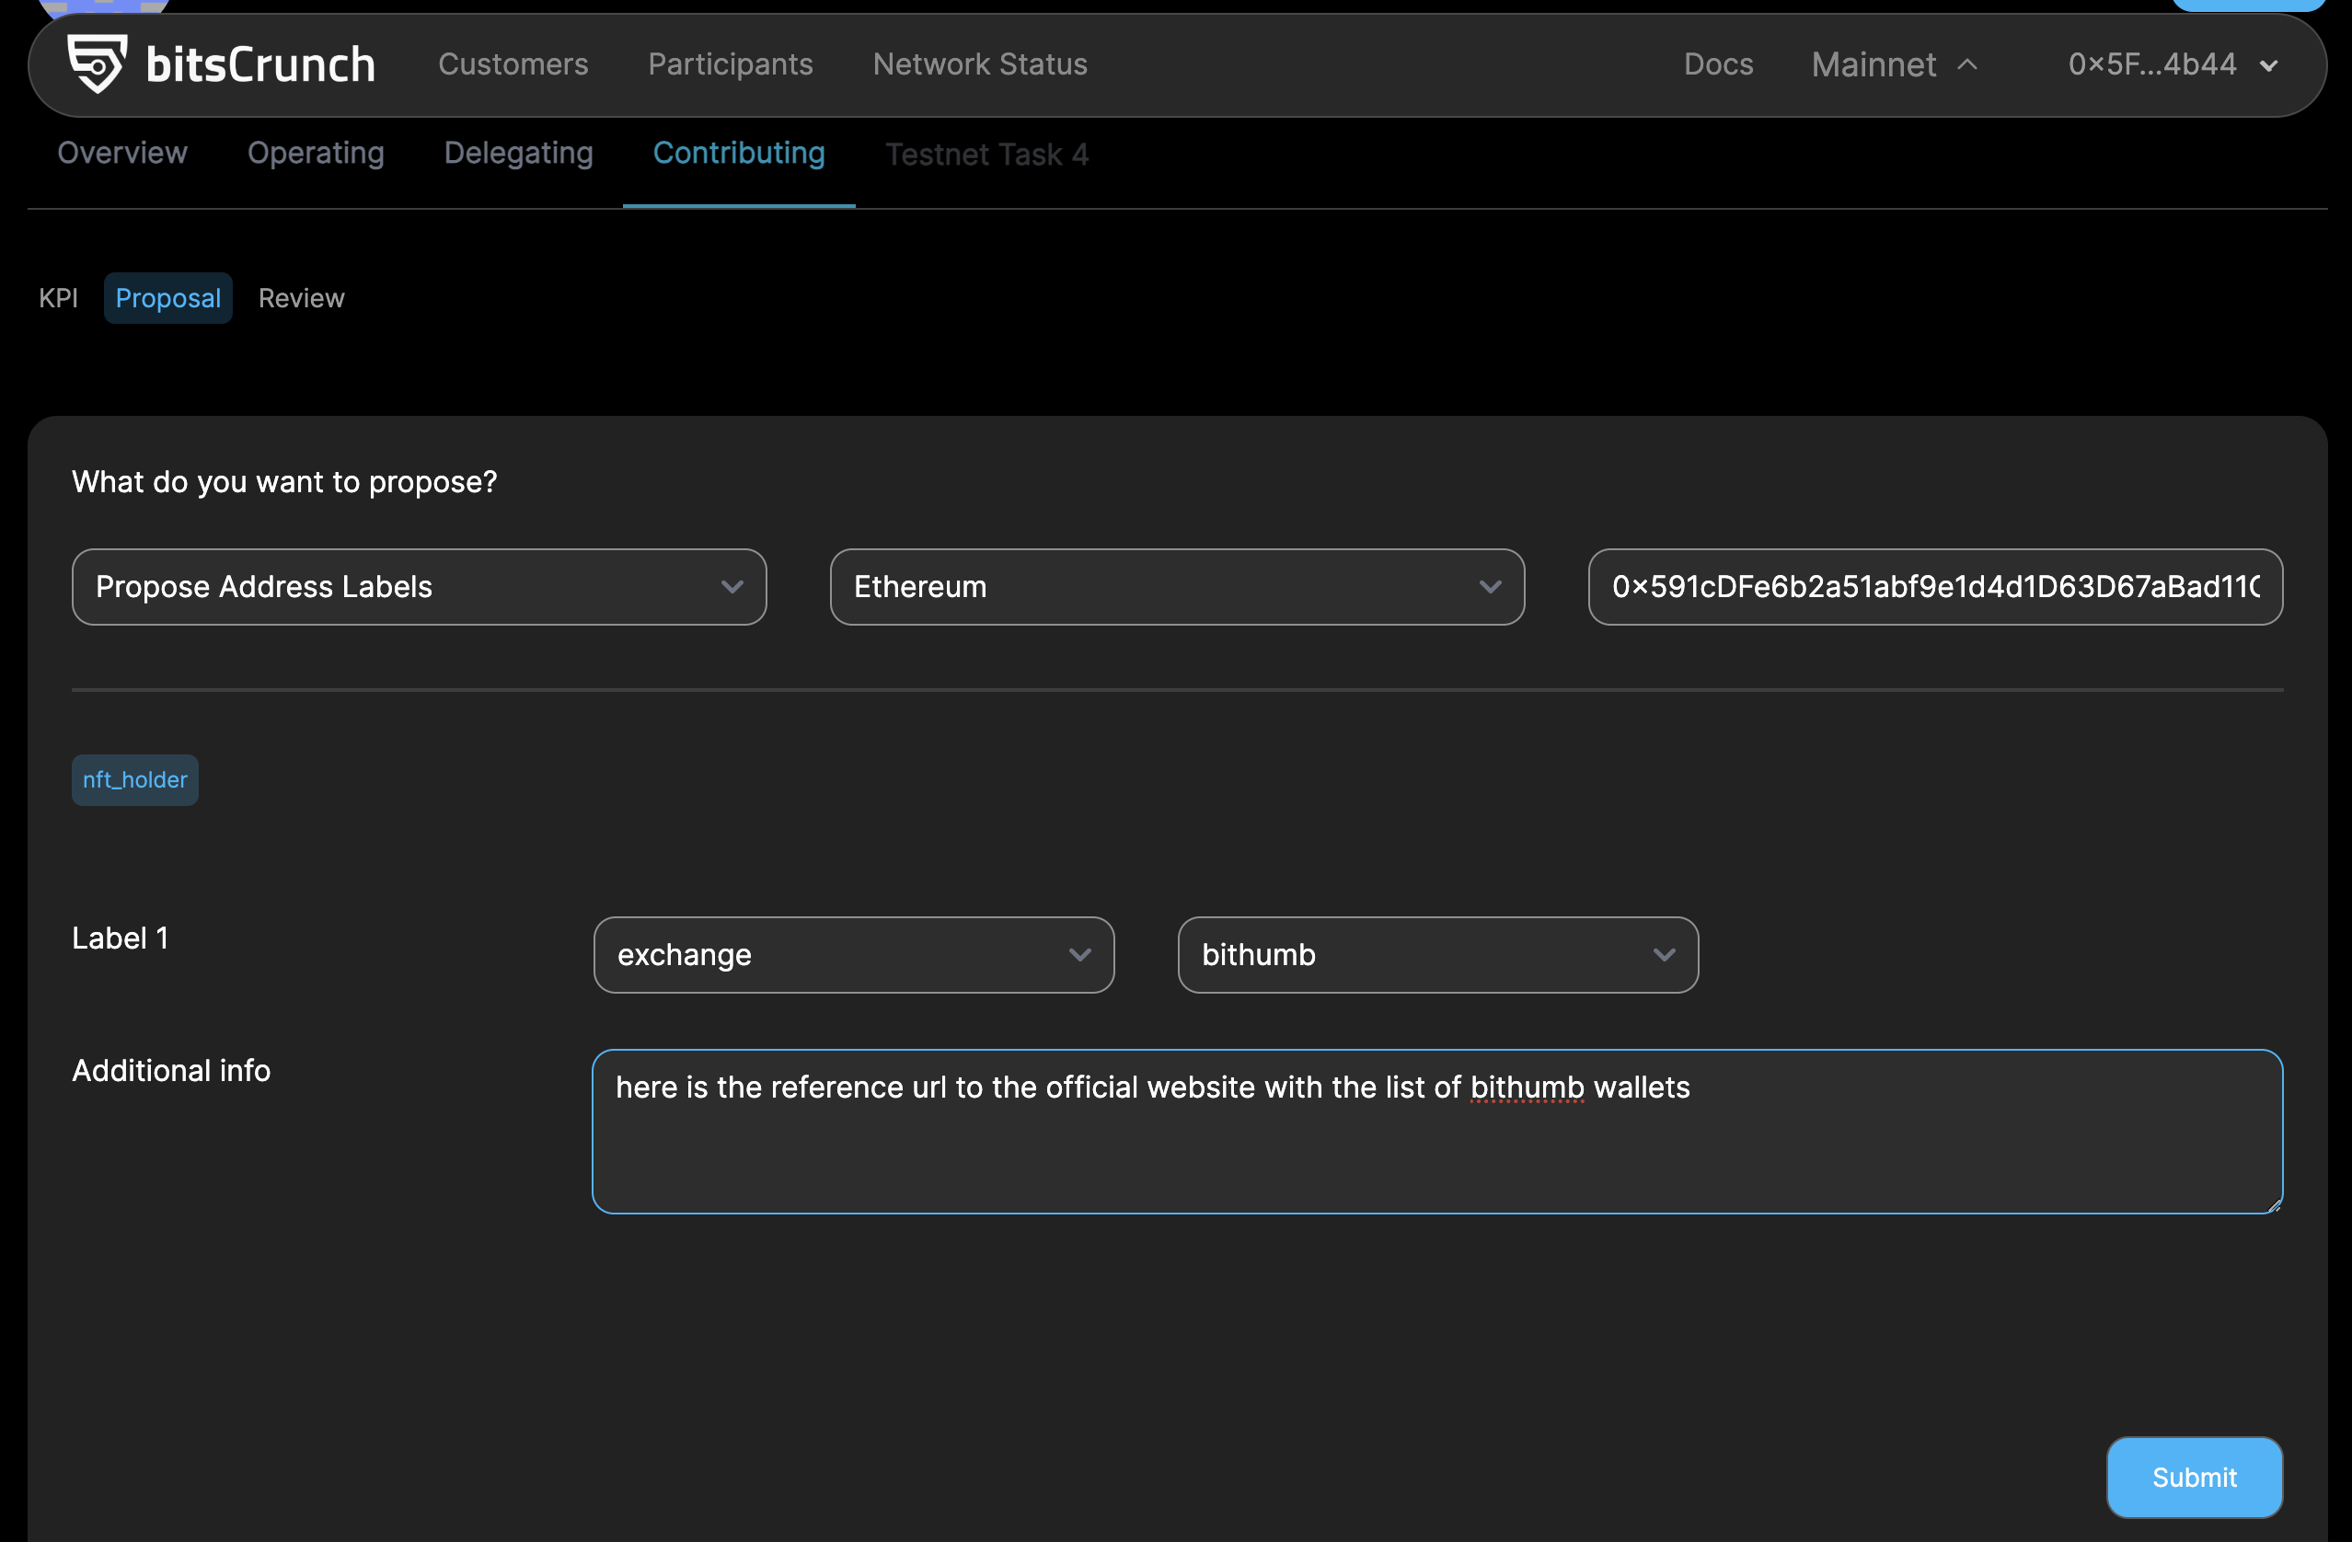
Task: Open the Testnet Task 4 tab
Action: pyautogui.click(x=986, y=155)
